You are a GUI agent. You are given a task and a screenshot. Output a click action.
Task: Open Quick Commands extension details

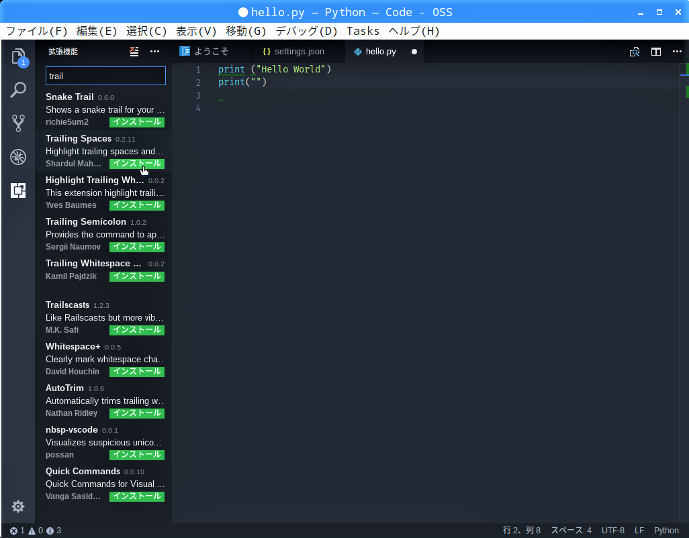tap(103, 484)
